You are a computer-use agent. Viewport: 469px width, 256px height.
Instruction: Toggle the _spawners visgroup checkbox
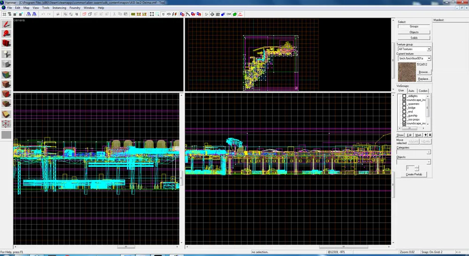(x=404, y=104)
